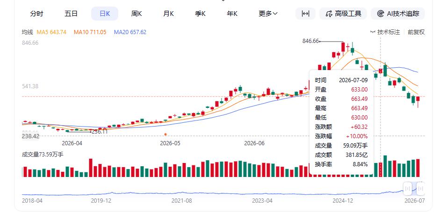Screen dimensions: 438x212
Task: Click the 2026-06 date axis label
Action: [254, 143]
